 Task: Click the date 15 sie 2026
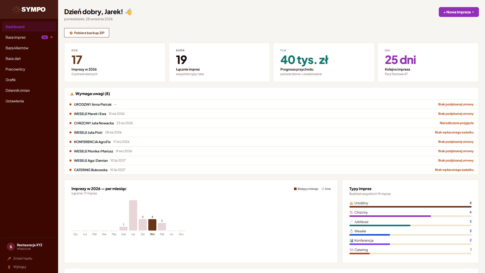tap(116, 114)
